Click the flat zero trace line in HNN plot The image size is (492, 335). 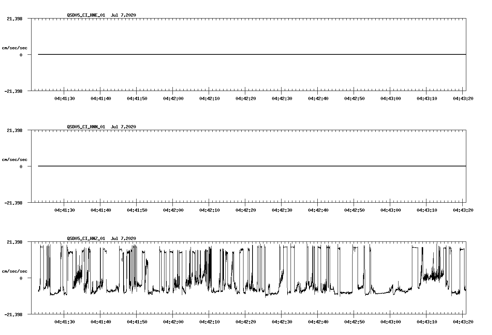[x=252, y=166]
